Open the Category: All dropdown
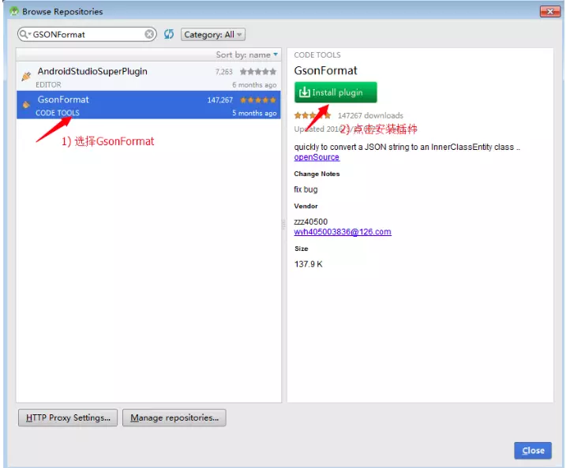Screen dimensions: 566x468 coord(213,35)
